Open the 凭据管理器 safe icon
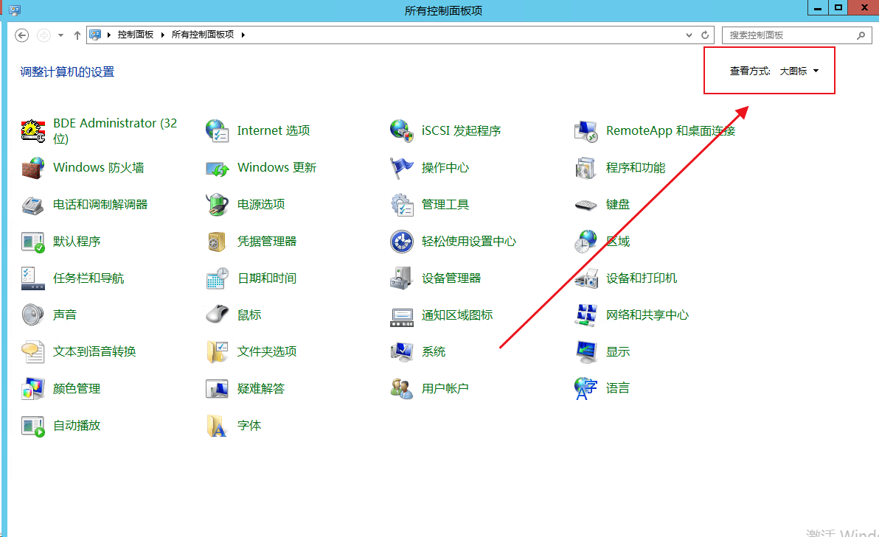The image size is (879, 537). (217, 242)
